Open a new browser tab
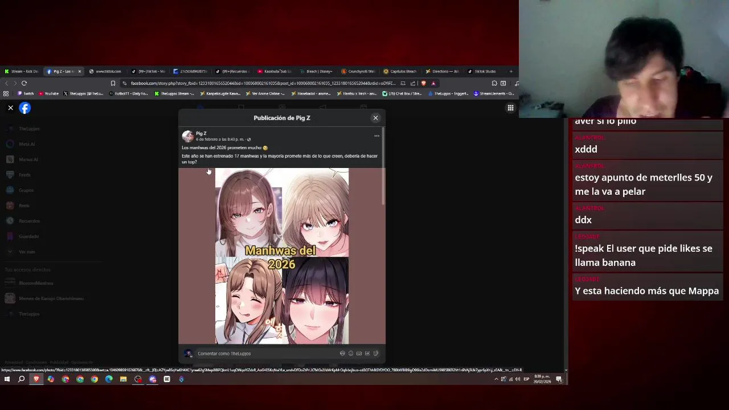This screenshot has width=729, height=410. click(x=511, y=71)
